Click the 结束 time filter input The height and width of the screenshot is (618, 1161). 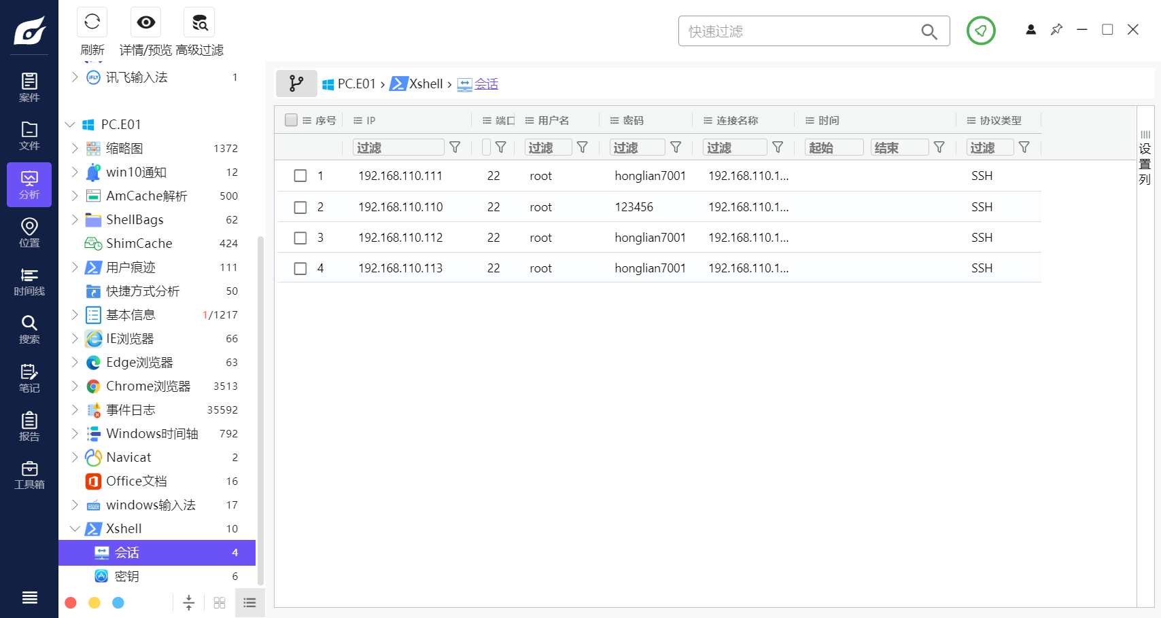899,147
